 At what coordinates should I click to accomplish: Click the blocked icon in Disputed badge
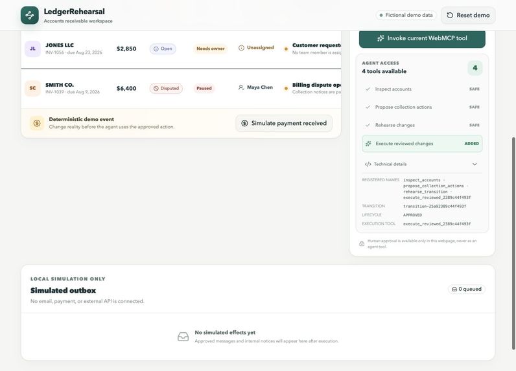[x=156, y=89]
